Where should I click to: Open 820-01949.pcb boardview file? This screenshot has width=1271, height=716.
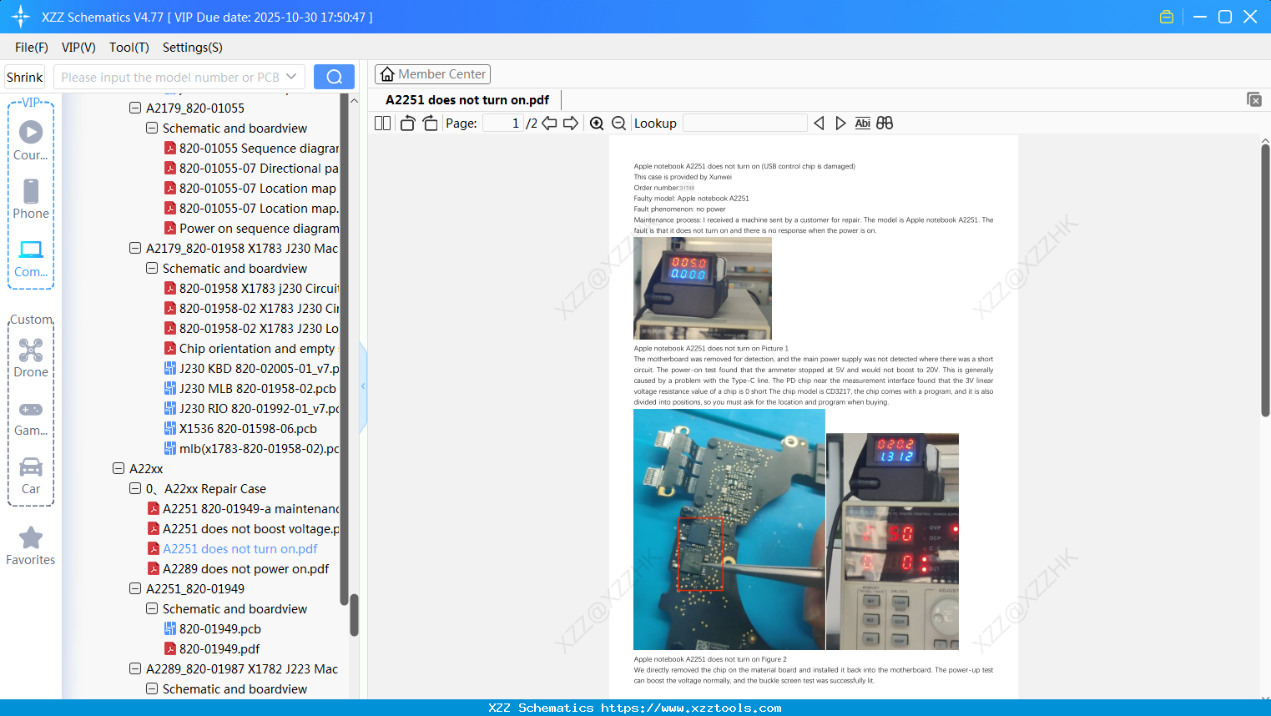[x=213, y=628]
